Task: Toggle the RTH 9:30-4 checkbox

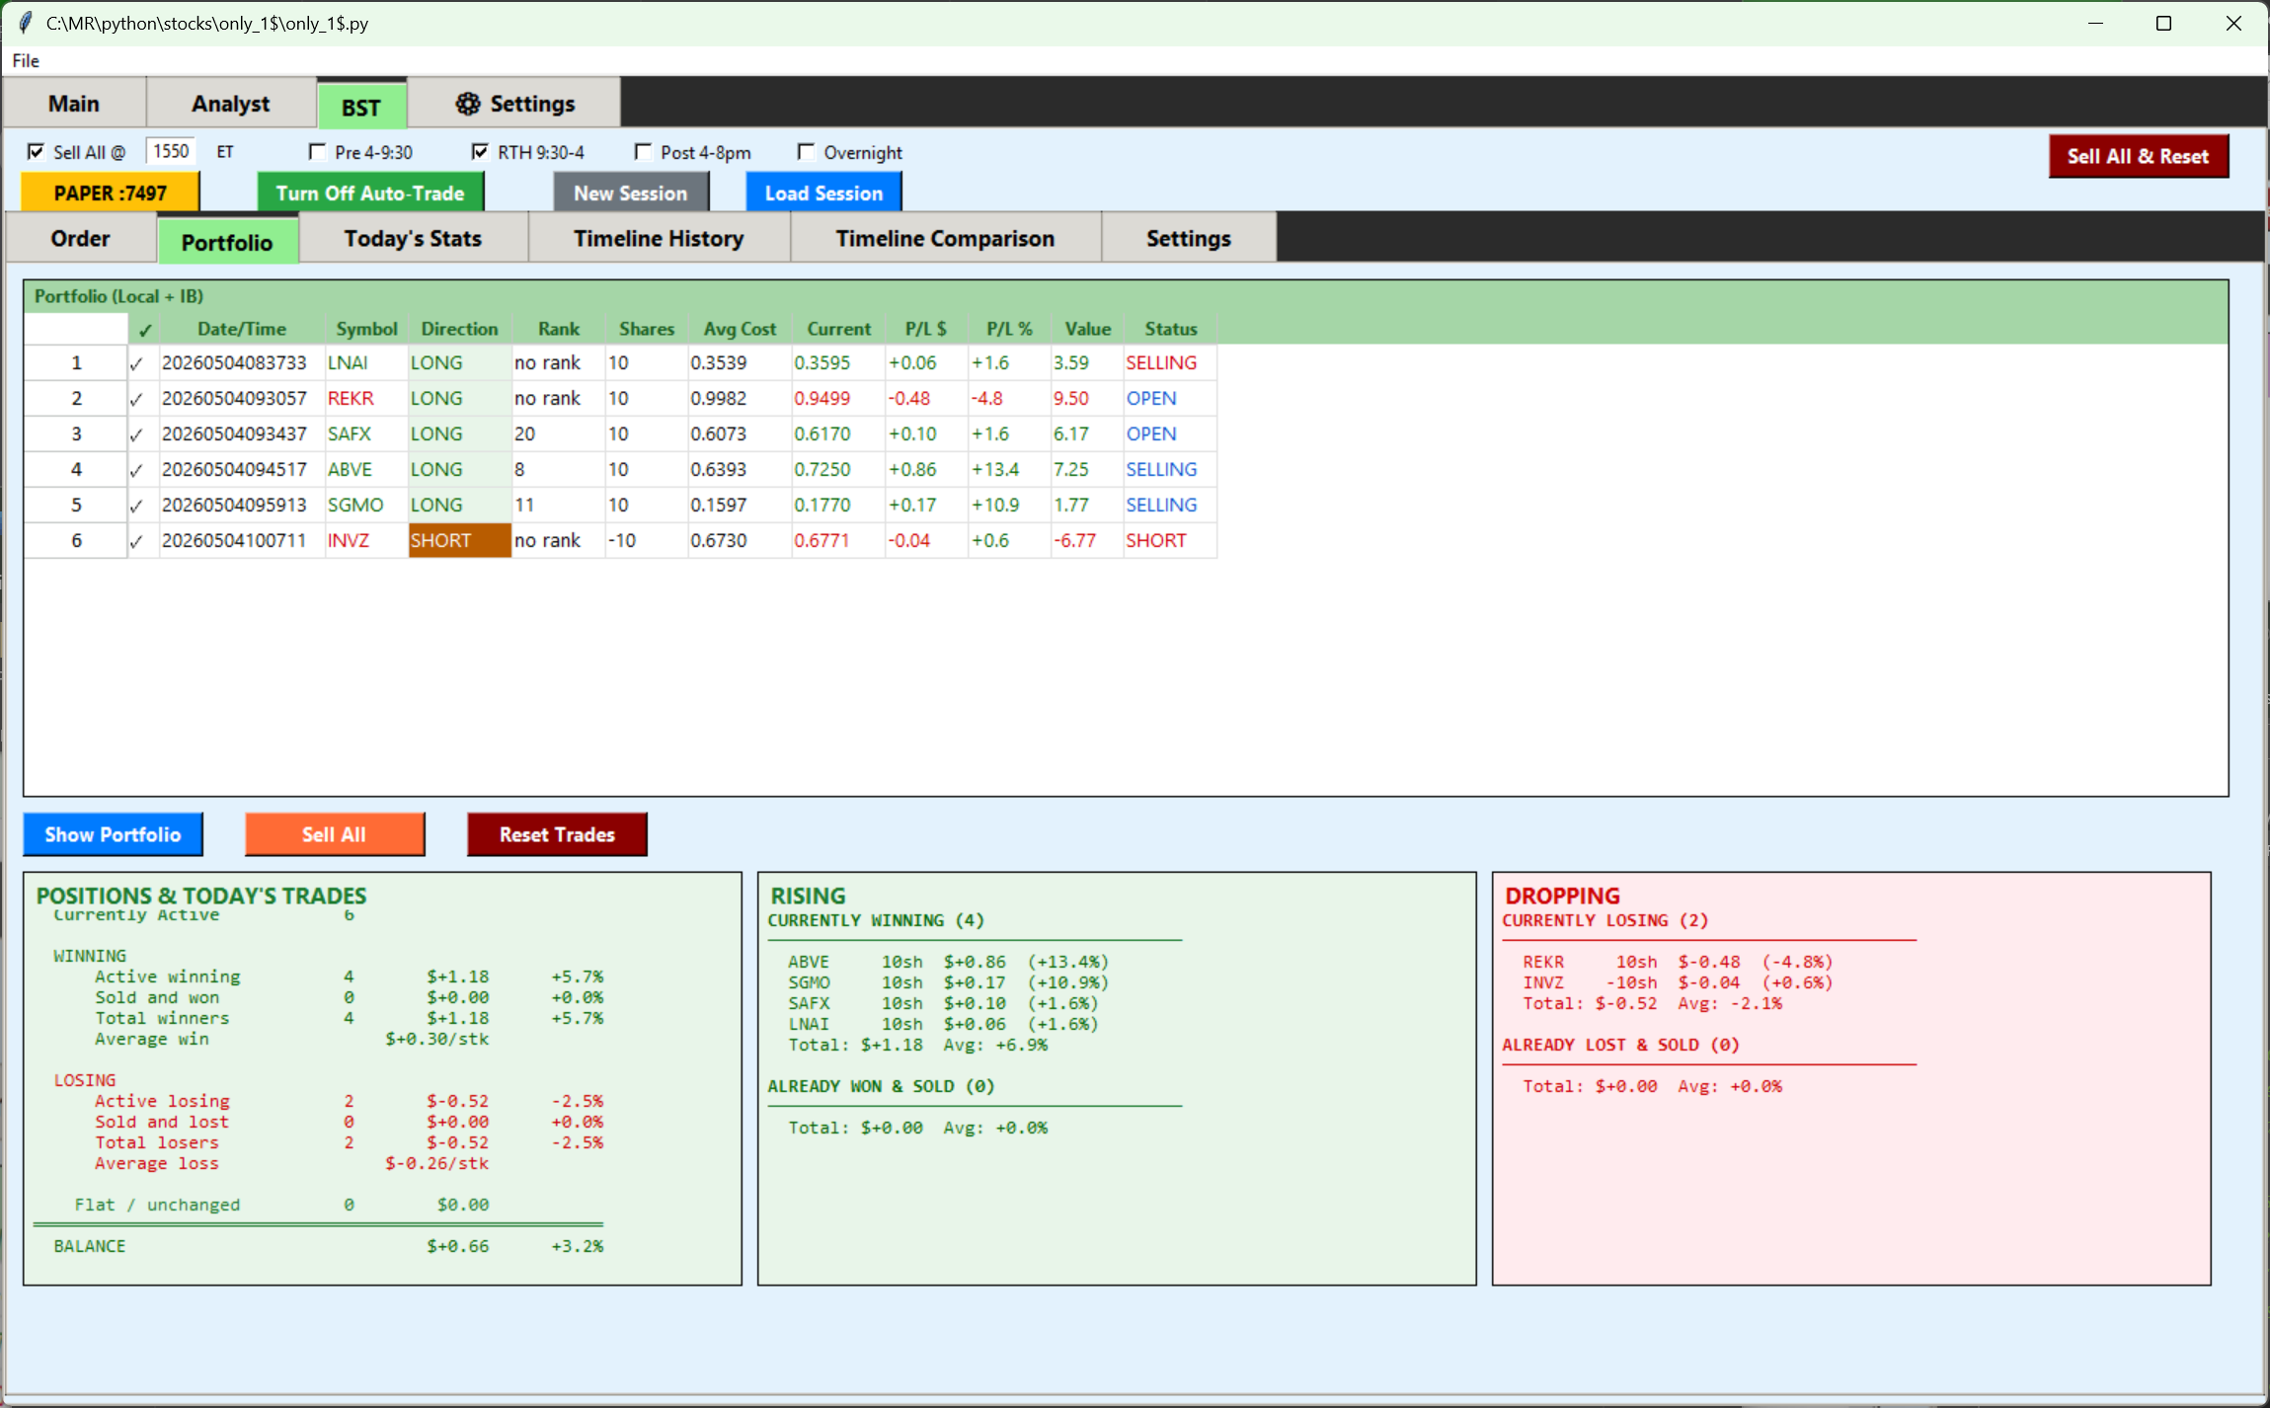Action: pyautogui.click(x=480, y=152)
